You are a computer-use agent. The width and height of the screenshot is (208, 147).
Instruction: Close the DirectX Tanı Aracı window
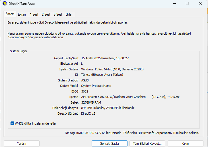pyautogui.click(x=201, y=3)
